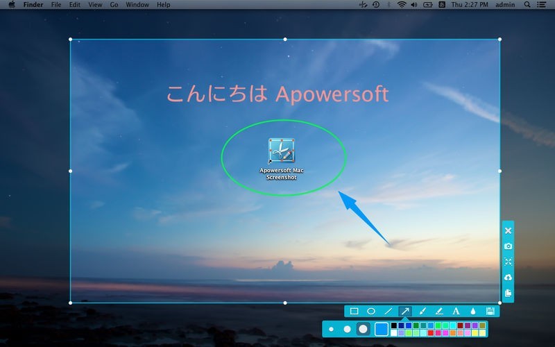This screenshot has width=555, height=347.
Task: Click the Thu 2:27 PM clock
Action: click(470, 5)
